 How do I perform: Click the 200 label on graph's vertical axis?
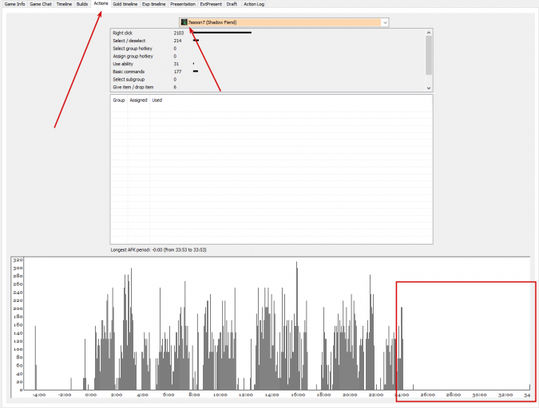tap(18, 308)
